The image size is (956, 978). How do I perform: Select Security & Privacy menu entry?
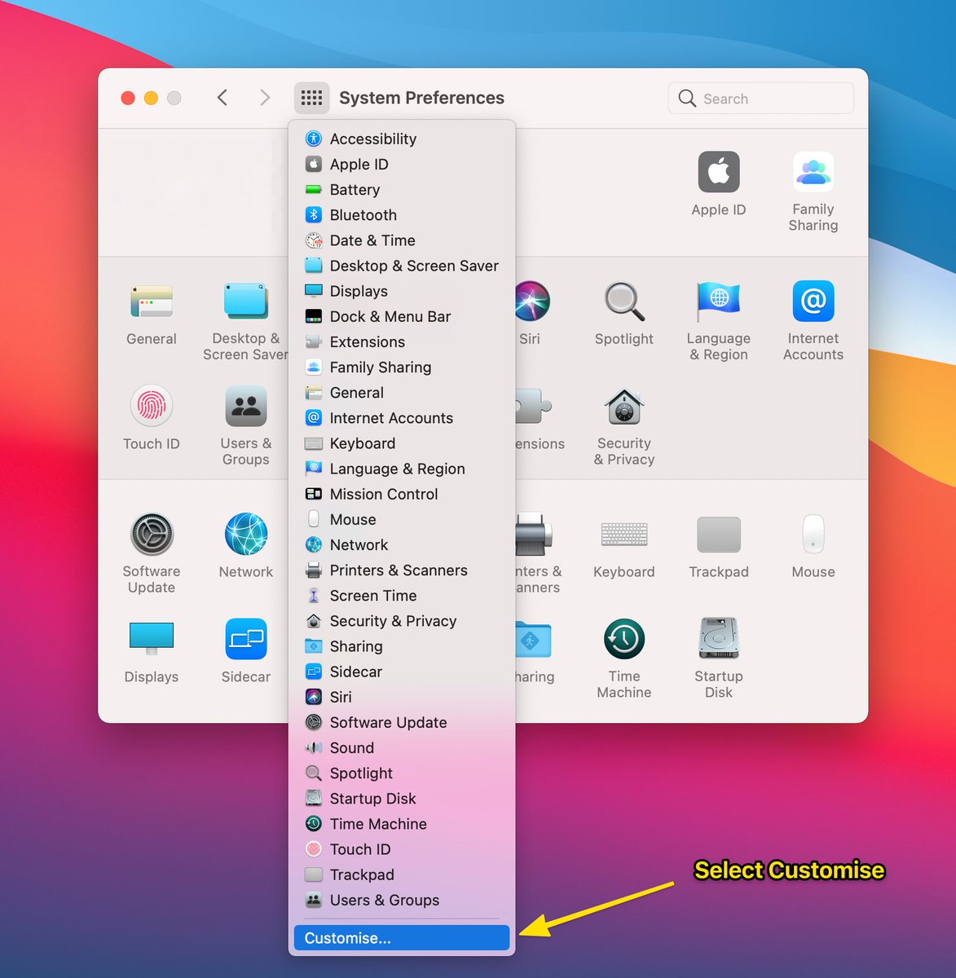coord(402,621)
